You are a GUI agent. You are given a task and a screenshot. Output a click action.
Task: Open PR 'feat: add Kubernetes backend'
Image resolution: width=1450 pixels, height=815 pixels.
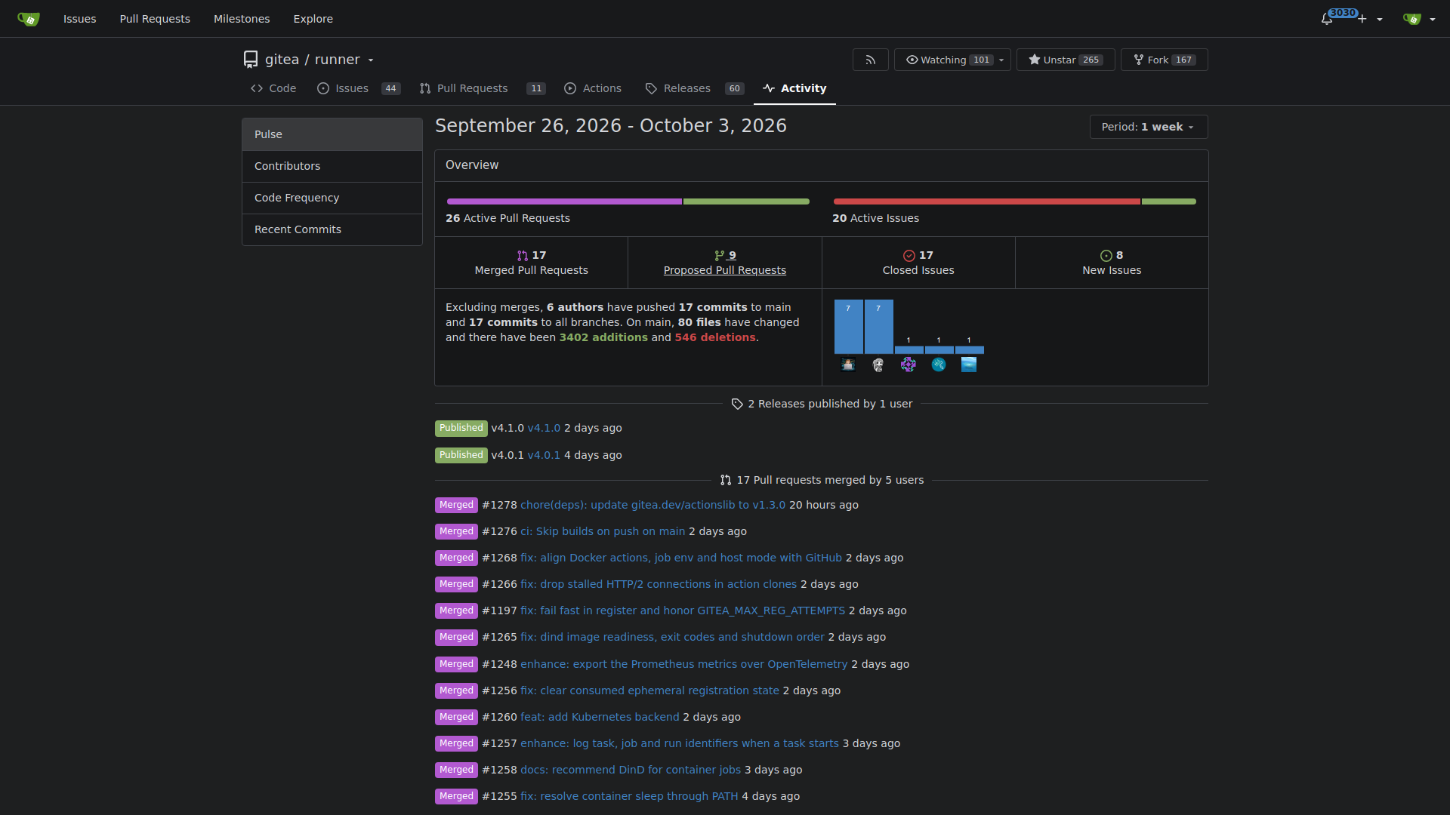[x=600, y=717]
